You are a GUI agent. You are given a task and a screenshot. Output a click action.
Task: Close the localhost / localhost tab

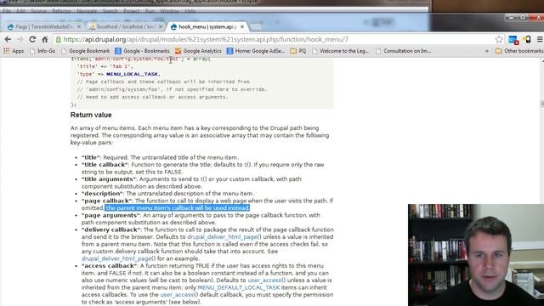click(x=161, y=26)
